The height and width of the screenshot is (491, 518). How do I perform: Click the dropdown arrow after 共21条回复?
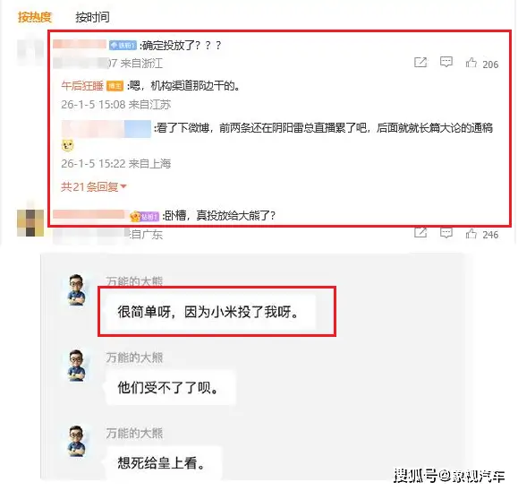point(123,187)
